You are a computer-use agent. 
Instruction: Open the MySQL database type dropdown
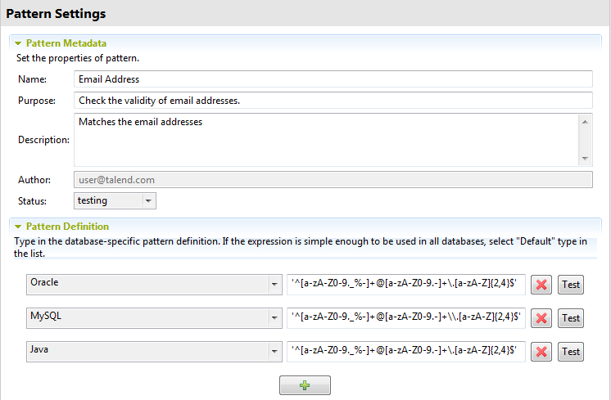154,317
